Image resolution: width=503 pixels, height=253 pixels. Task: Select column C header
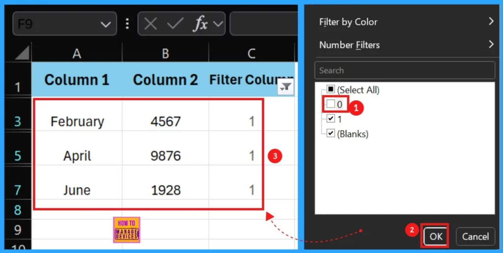coord(251,53)
